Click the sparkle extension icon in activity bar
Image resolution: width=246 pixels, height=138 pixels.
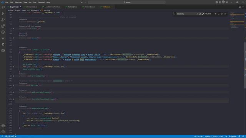3,38
